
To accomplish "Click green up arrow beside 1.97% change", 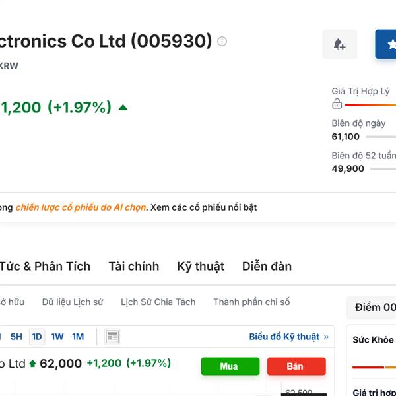I will click(123, 108).
